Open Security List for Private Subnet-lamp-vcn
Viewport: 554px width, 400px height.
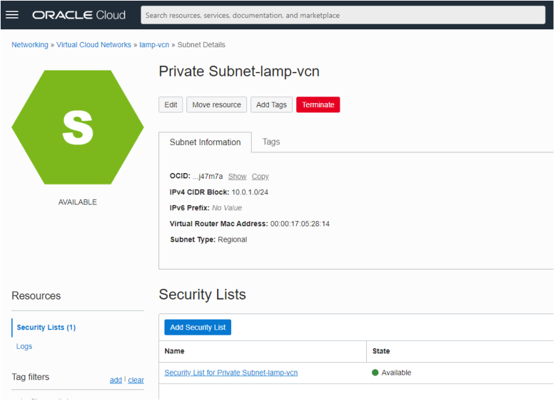pyautogui.click(x=230, y=373)
